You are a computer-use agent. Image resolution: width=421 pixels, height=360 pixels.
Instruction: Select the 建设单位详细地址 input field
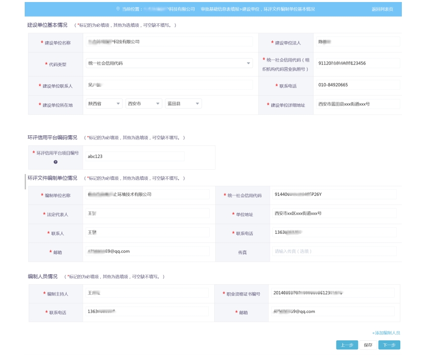pyautogui.click(x=357, y=104)
